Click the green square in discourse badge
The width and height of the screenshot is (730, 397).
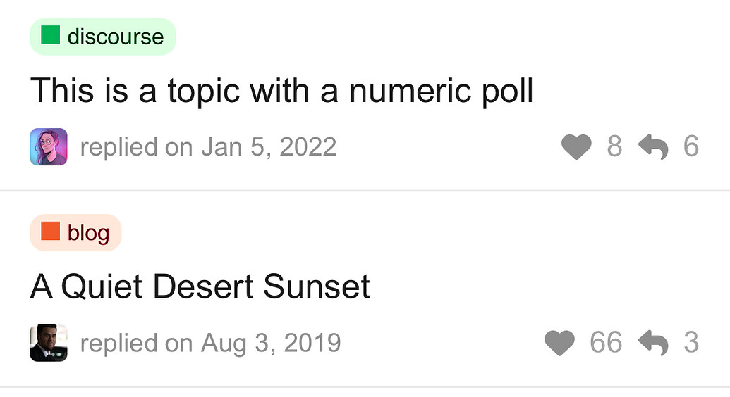51,35
